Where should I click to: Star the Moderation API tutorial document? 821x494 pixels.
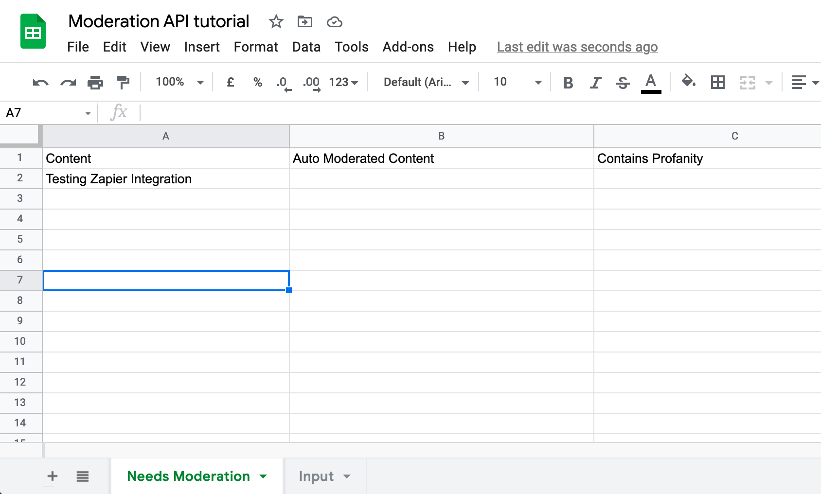click(x=276, y=21)
